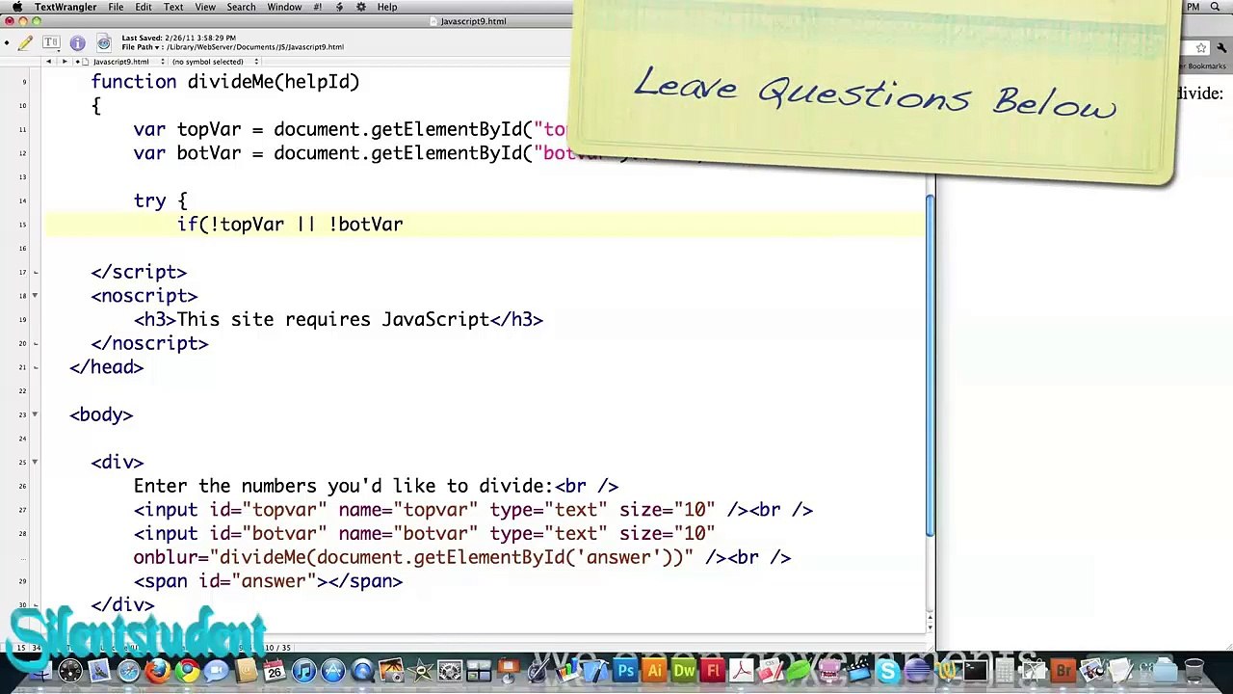Open the Window menu

point(284,7)
